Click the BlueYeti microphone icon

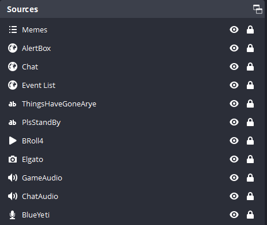tap(13, 215)
